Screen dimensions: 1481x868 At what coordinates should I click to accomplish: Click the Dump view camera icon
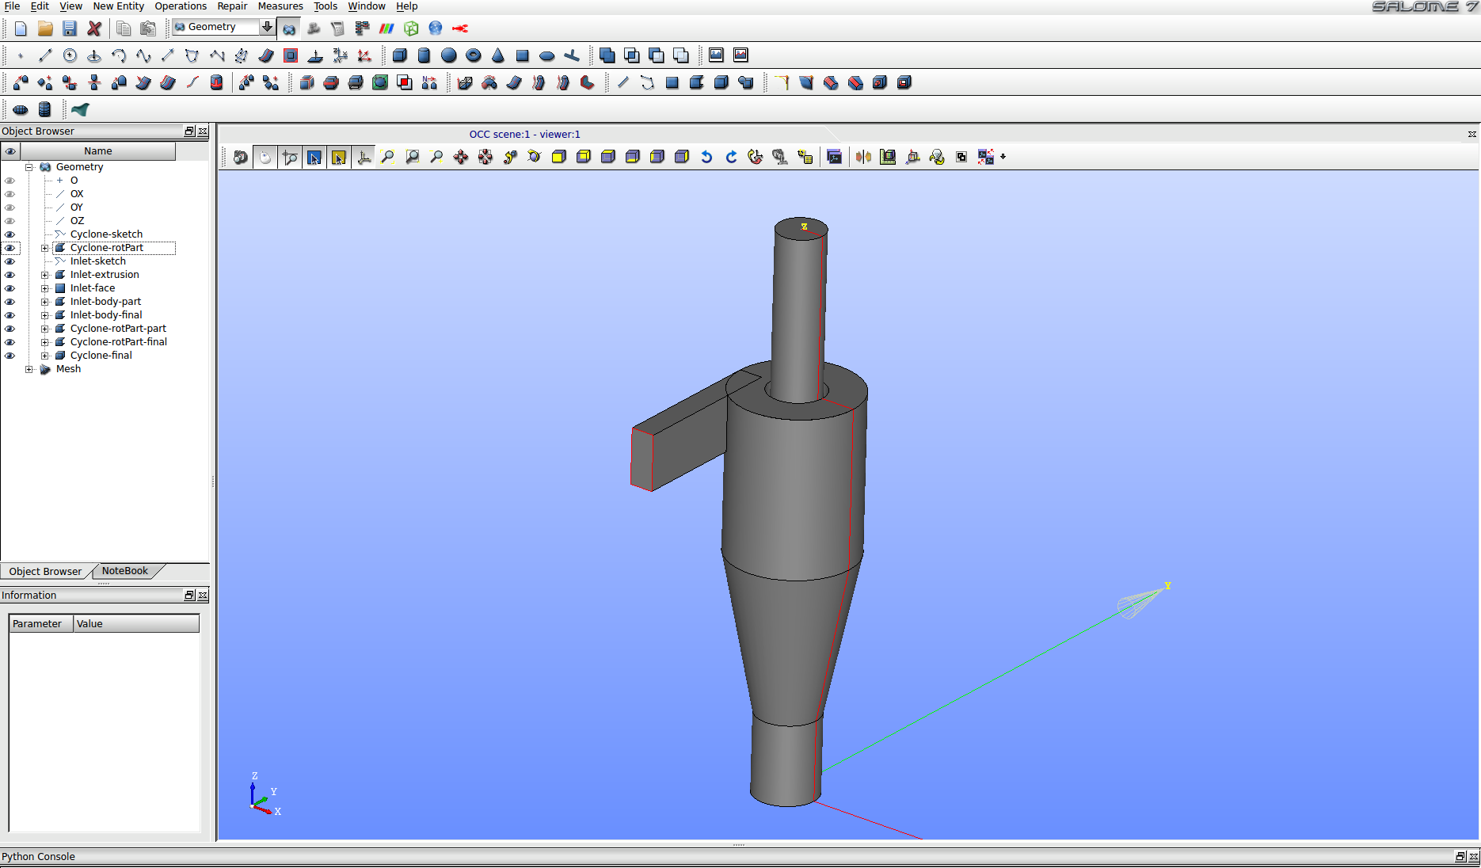[x=241, y=157]
